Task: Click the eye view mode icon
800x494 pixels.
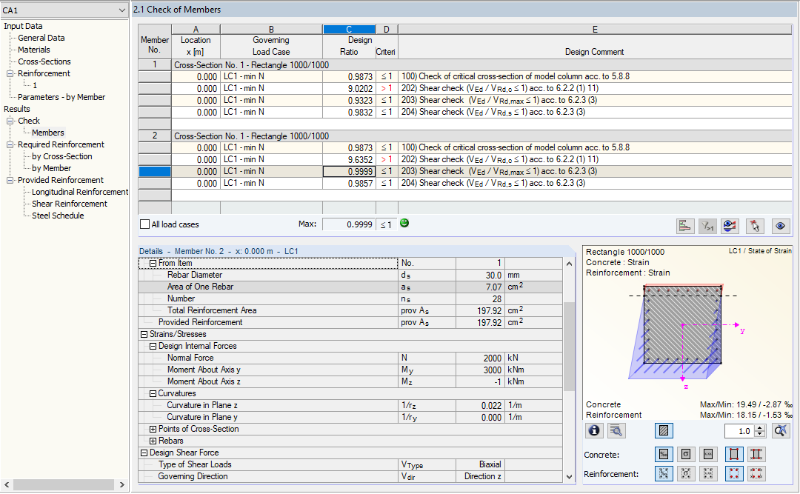Action: tap(780, 226)
